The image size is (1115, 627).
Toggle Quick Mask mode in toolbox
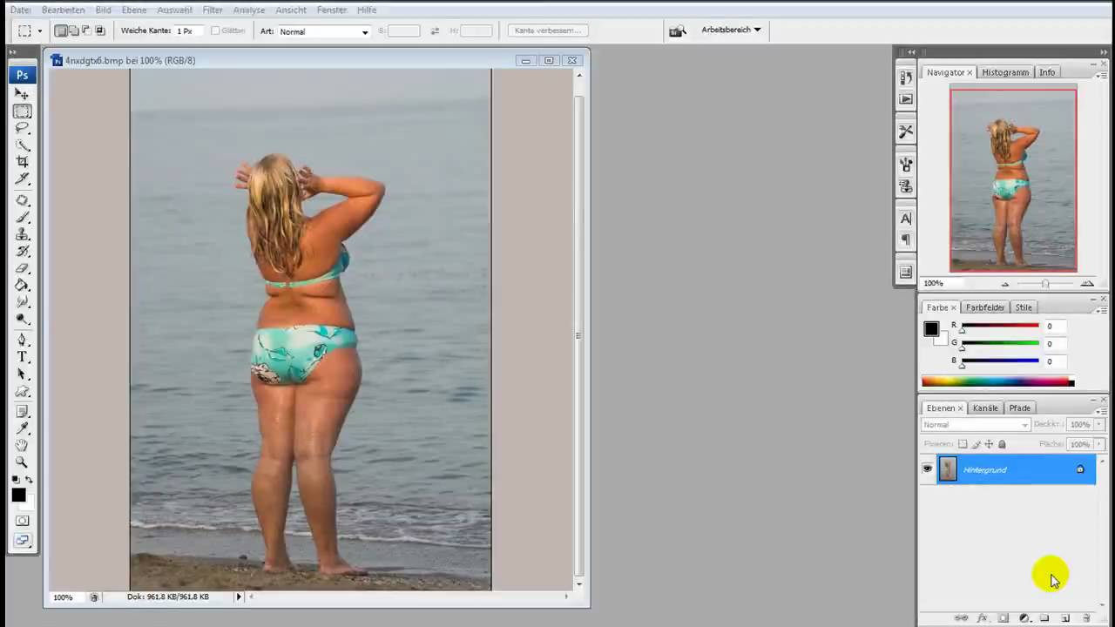click(23, 521)
